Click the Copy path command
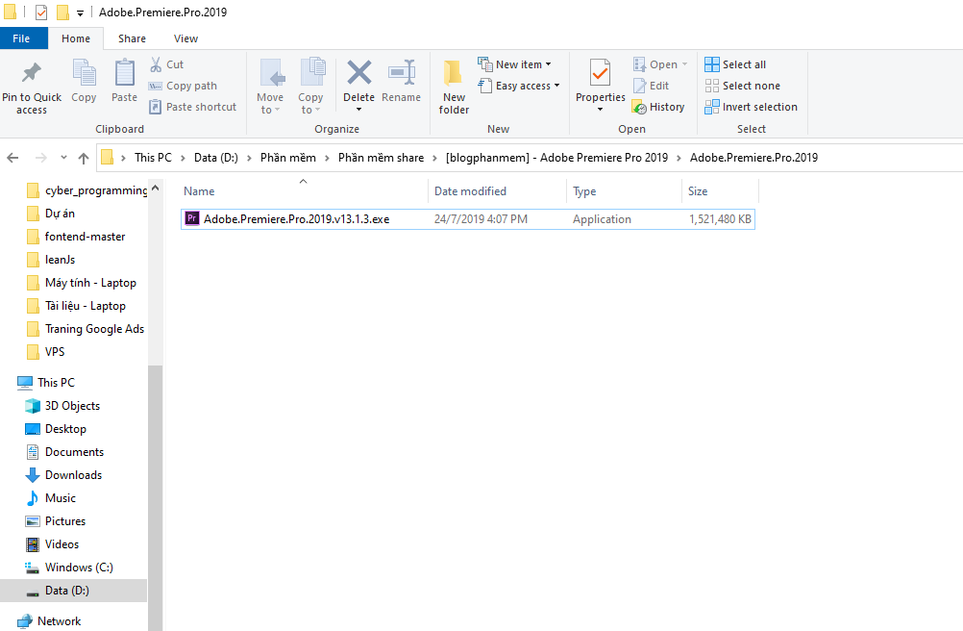 tap(183, 86)
